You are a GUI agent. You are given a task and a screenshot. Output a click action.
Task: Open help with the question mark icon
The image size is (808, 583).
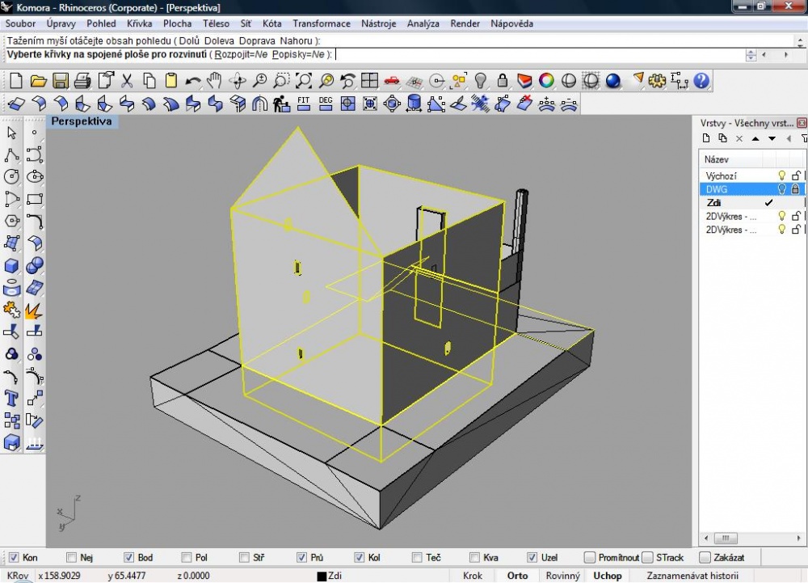click(x=701, y=81)
